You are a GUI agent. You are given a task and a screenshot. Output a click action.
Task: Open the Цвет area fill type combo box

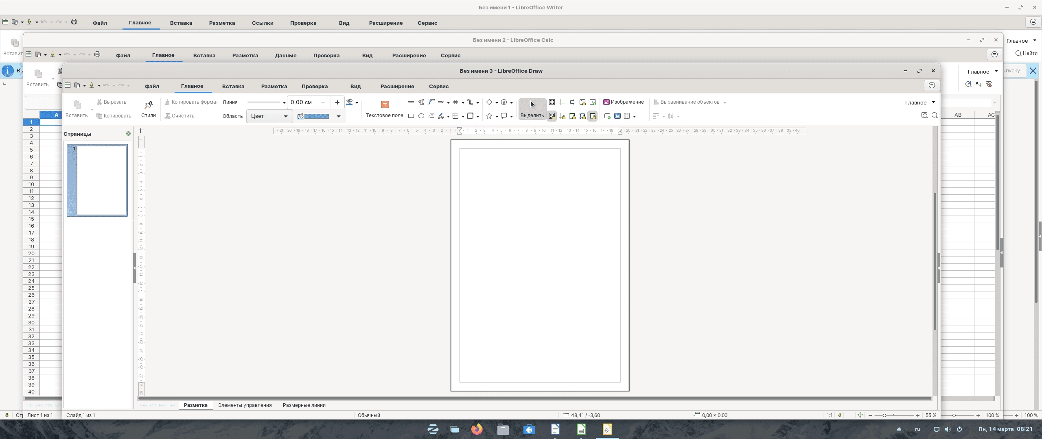[x=269, y=116]
